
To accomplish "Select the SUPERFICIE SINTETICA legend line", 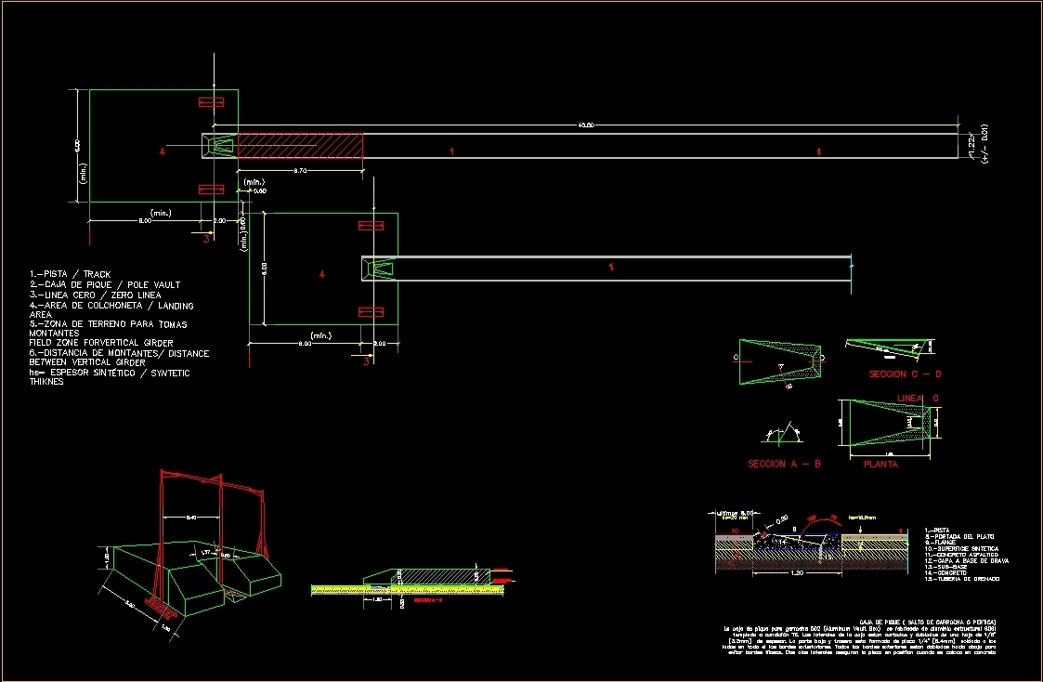I will pyautogui.click(x=961, y=549).
